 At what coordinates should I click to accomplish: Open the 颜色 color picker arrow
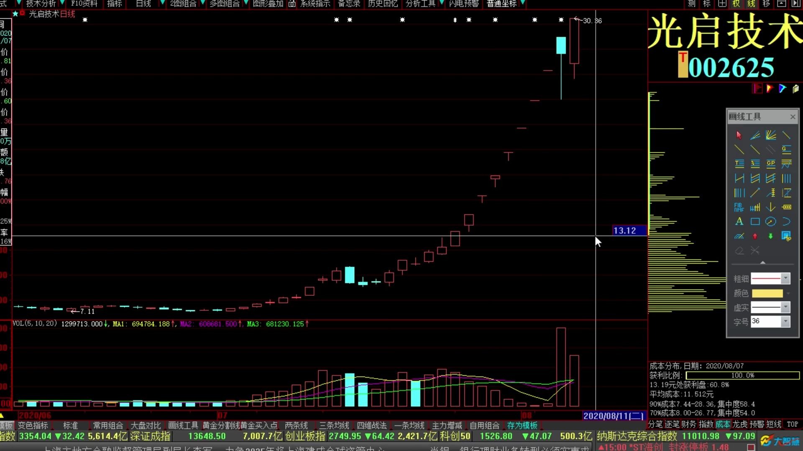pyautogui.click(x=788, y=293)
